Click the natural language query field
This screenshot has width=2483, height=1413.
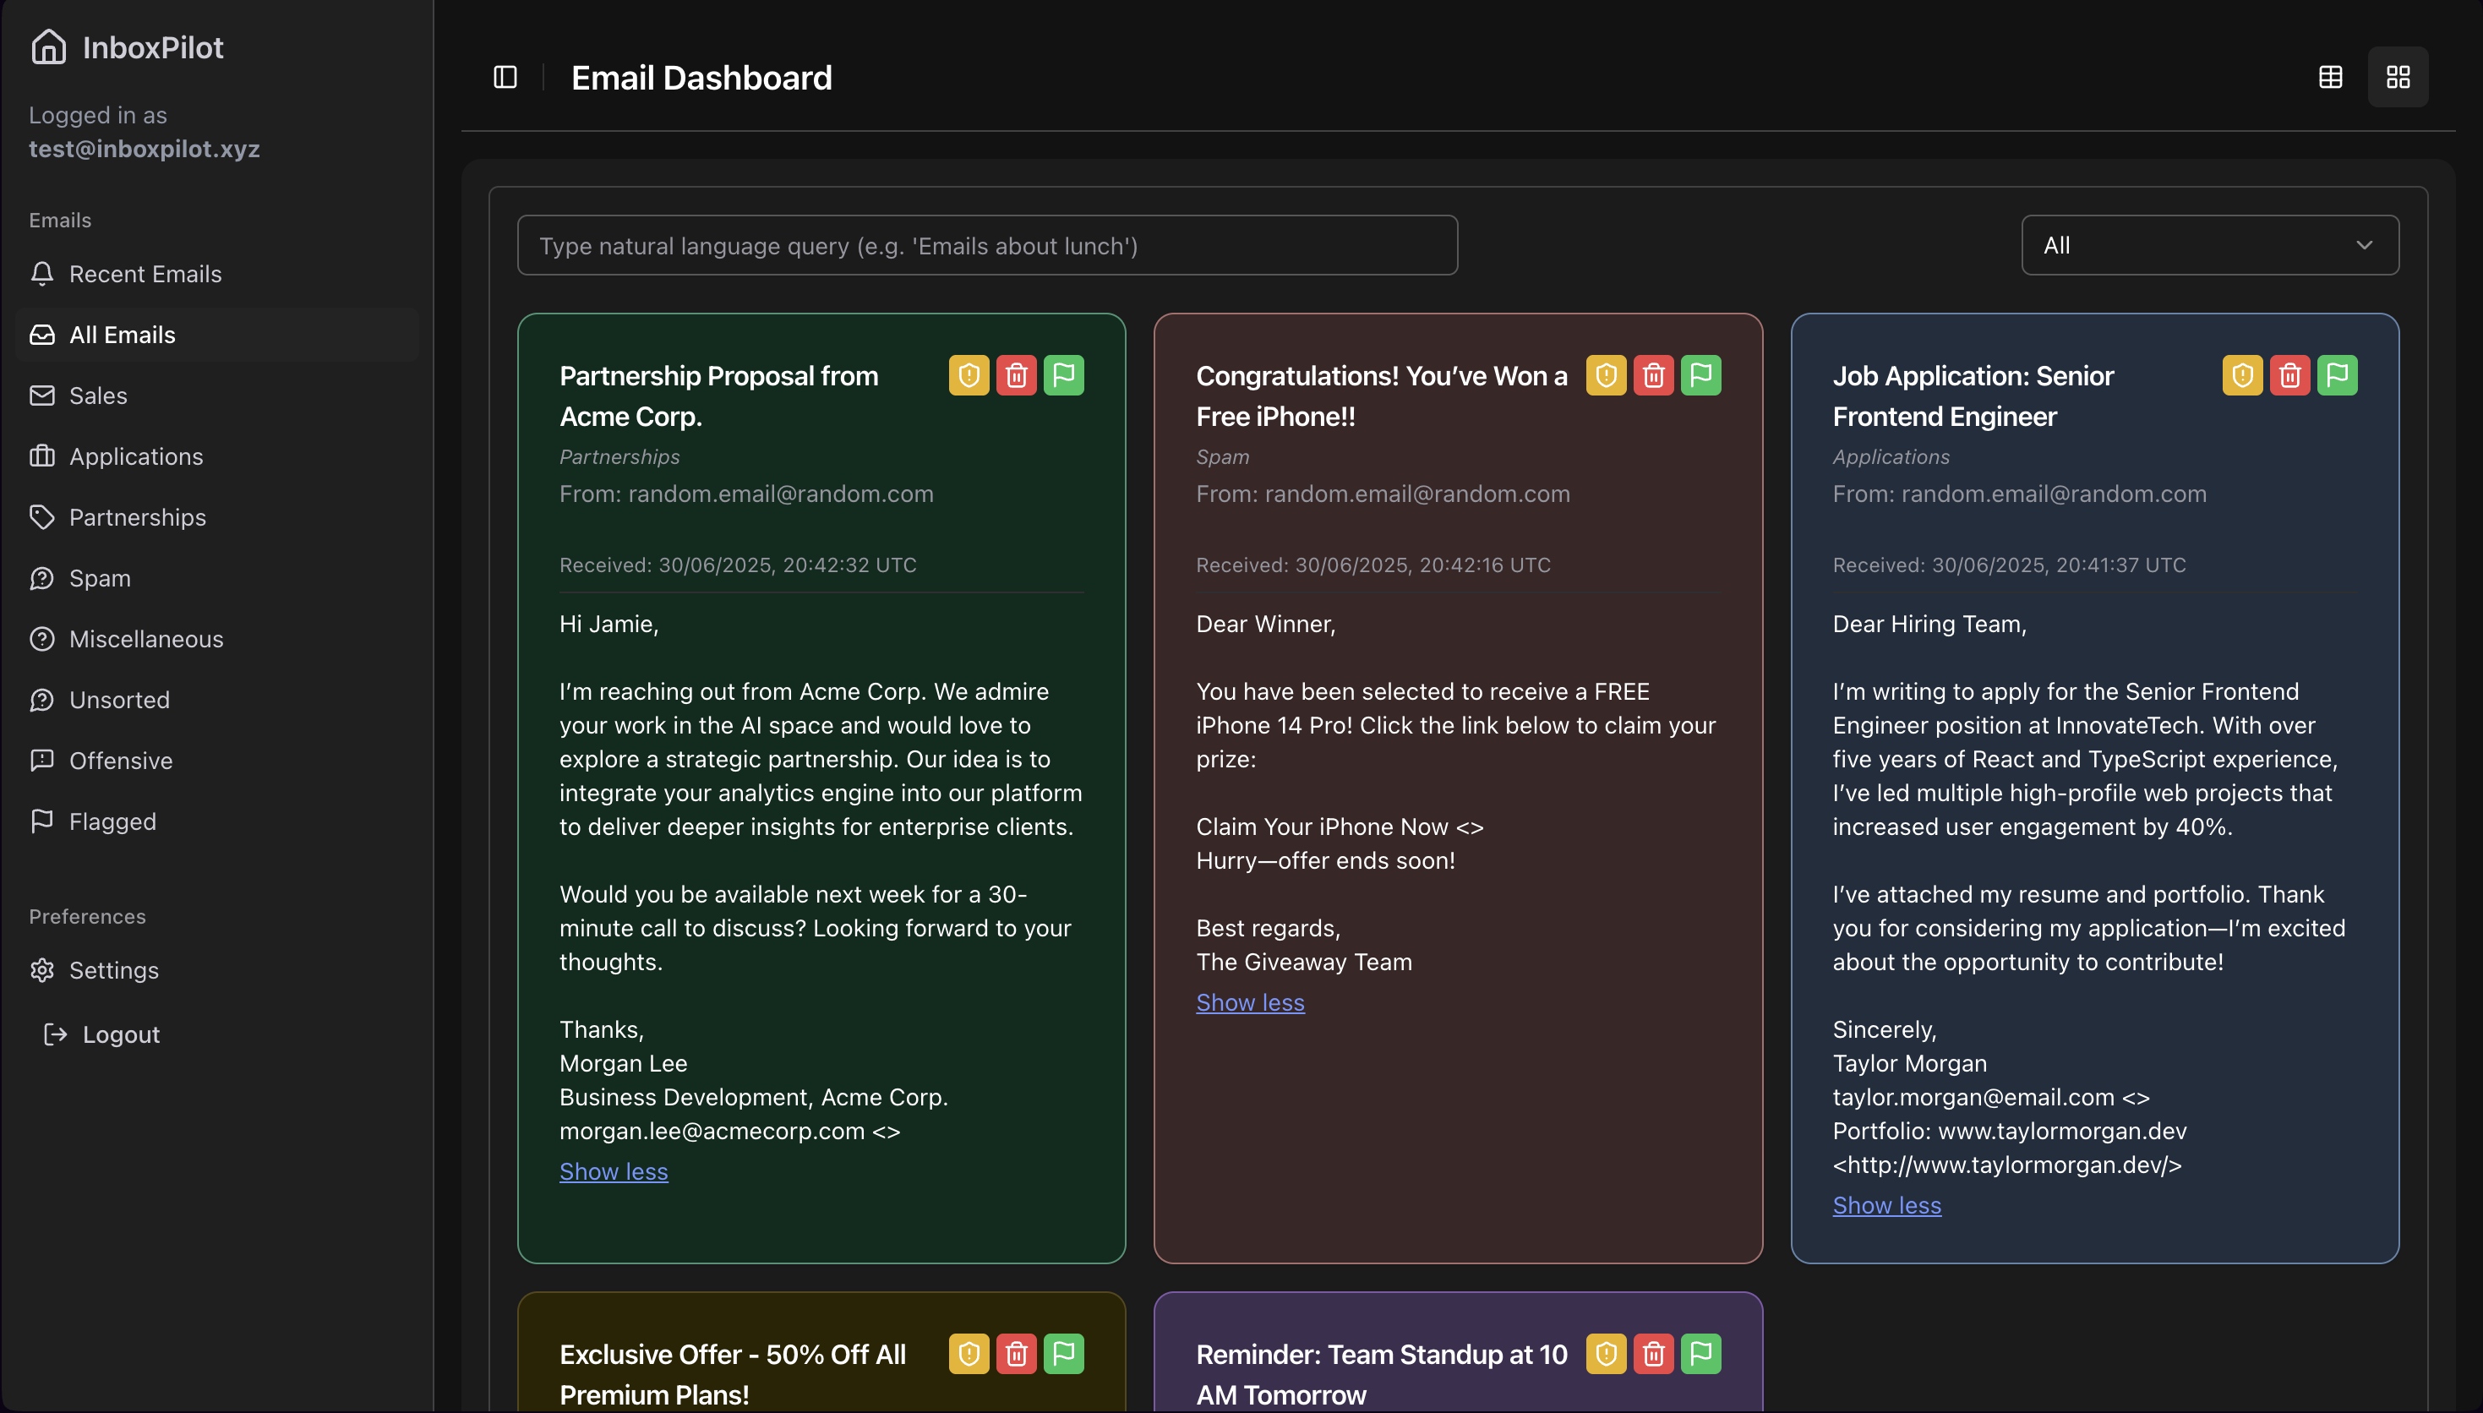pyautogui.click(x=987, y=246)
